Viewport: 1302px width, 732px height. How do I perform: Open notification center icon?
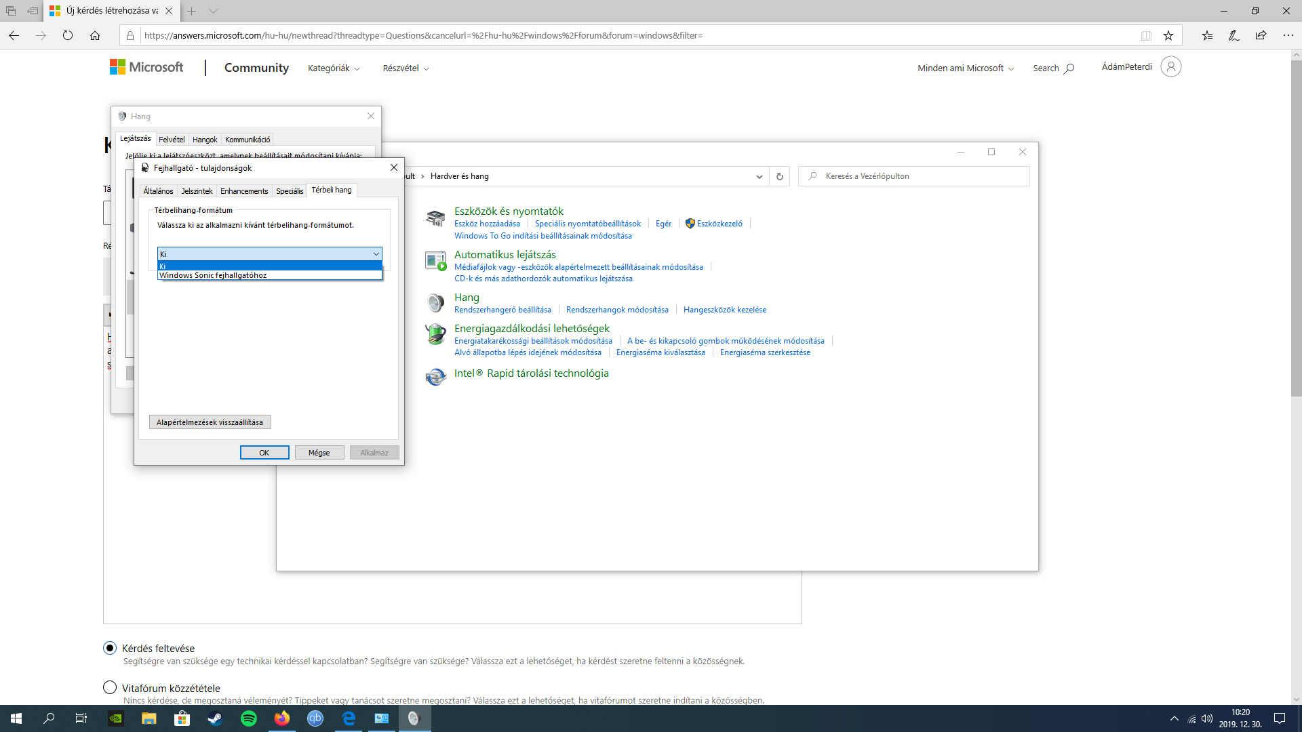1280,718
